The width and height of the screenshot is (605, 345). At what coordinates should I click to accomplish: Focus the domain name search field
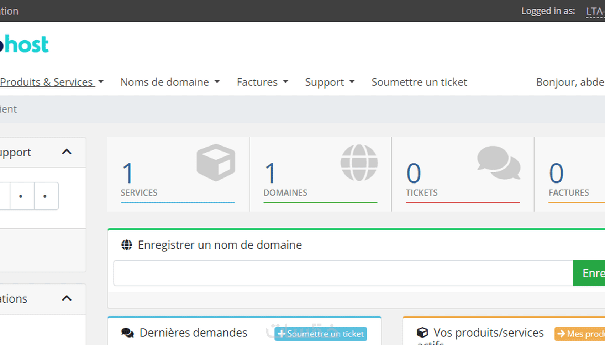pos(343,273)
